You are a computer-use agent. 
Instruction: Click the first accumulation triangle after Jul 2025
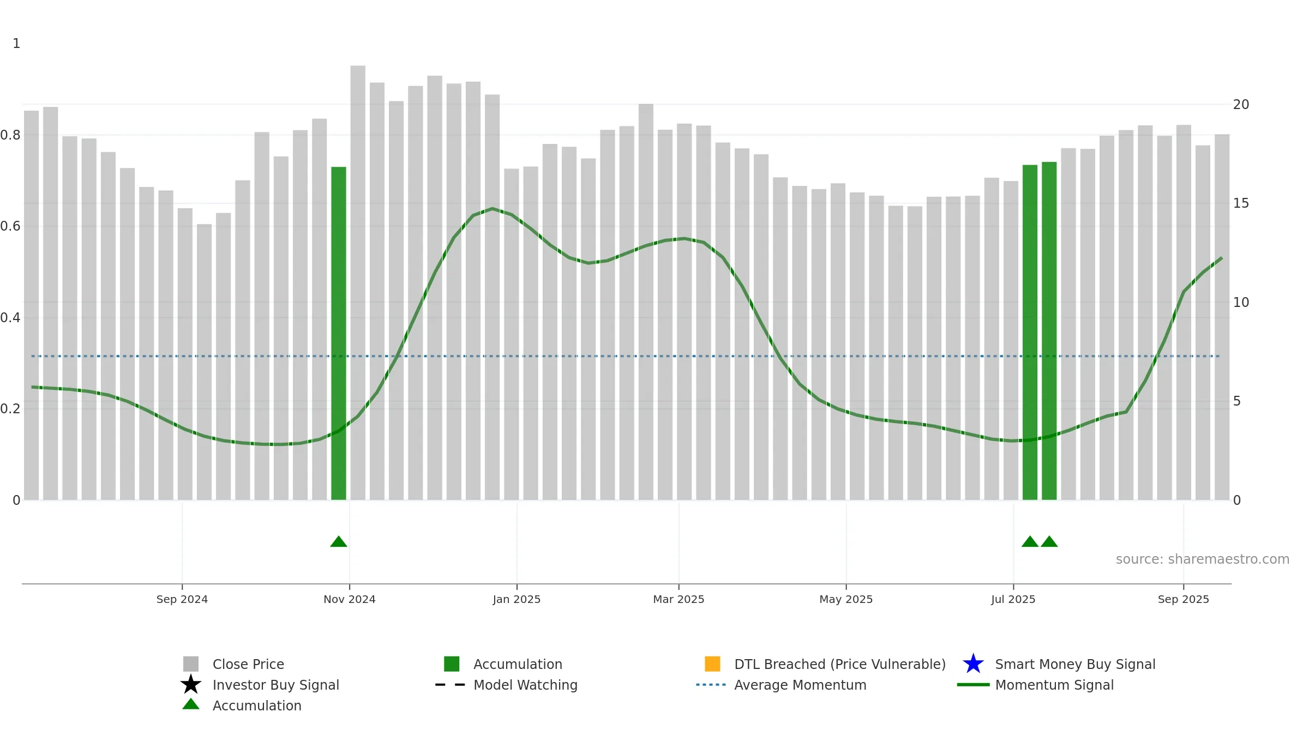1030,541
